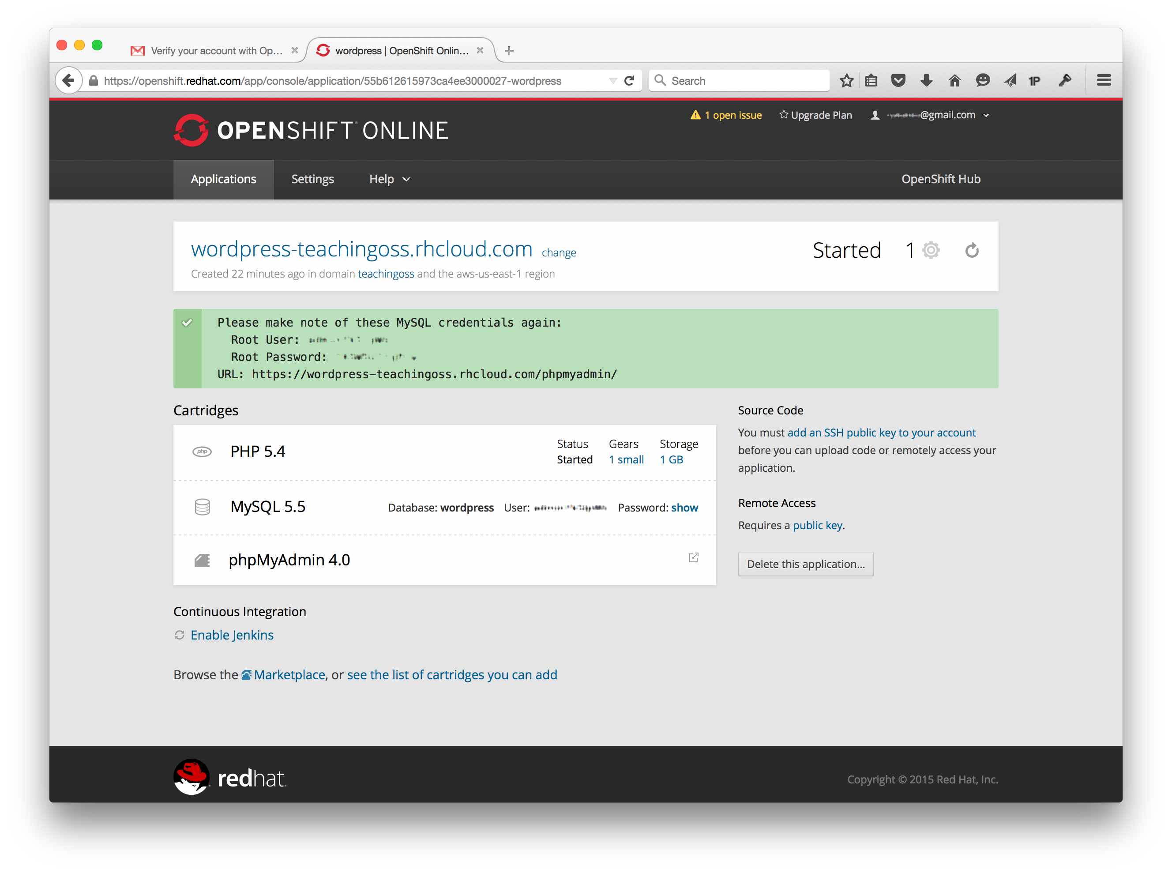The width and height of the screenshot is (1172, 873).
Task: Click the OpenShift Online logo
Action: [x=311, y=130]
